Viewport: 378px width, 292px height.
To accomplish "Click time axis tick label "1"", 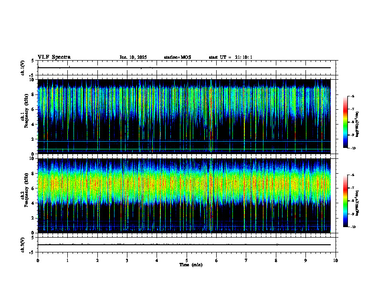I will point(67,261).
